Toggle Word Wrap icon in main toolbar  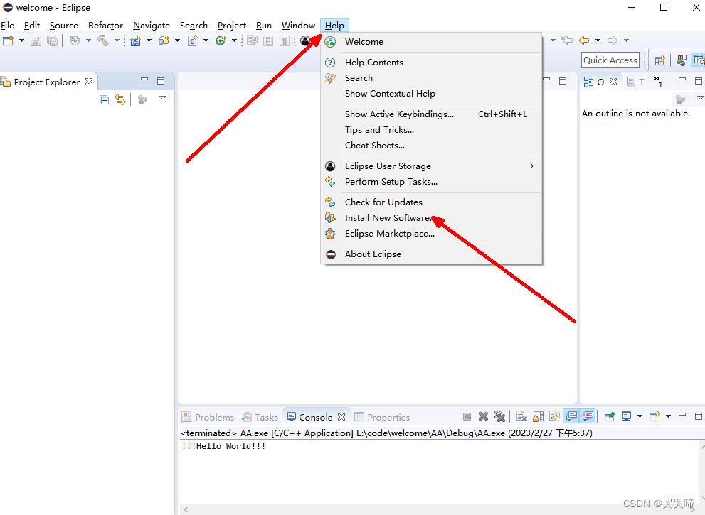pyautogui.click(x=252, y=41)
